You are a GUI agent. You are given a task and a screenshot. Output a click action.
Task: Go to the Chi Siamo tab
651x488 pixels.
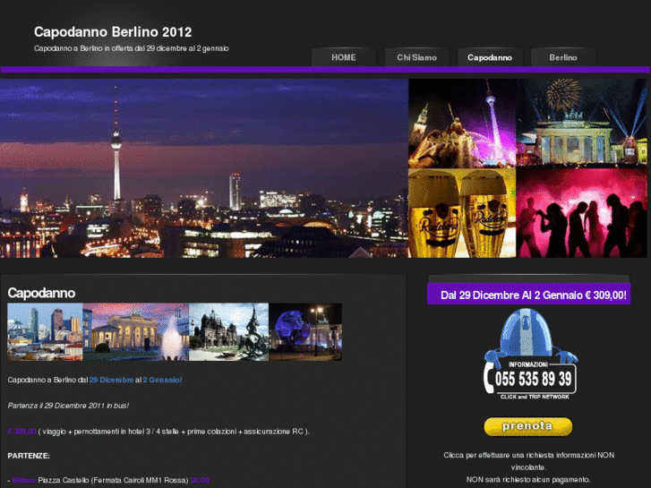point(416,57)
